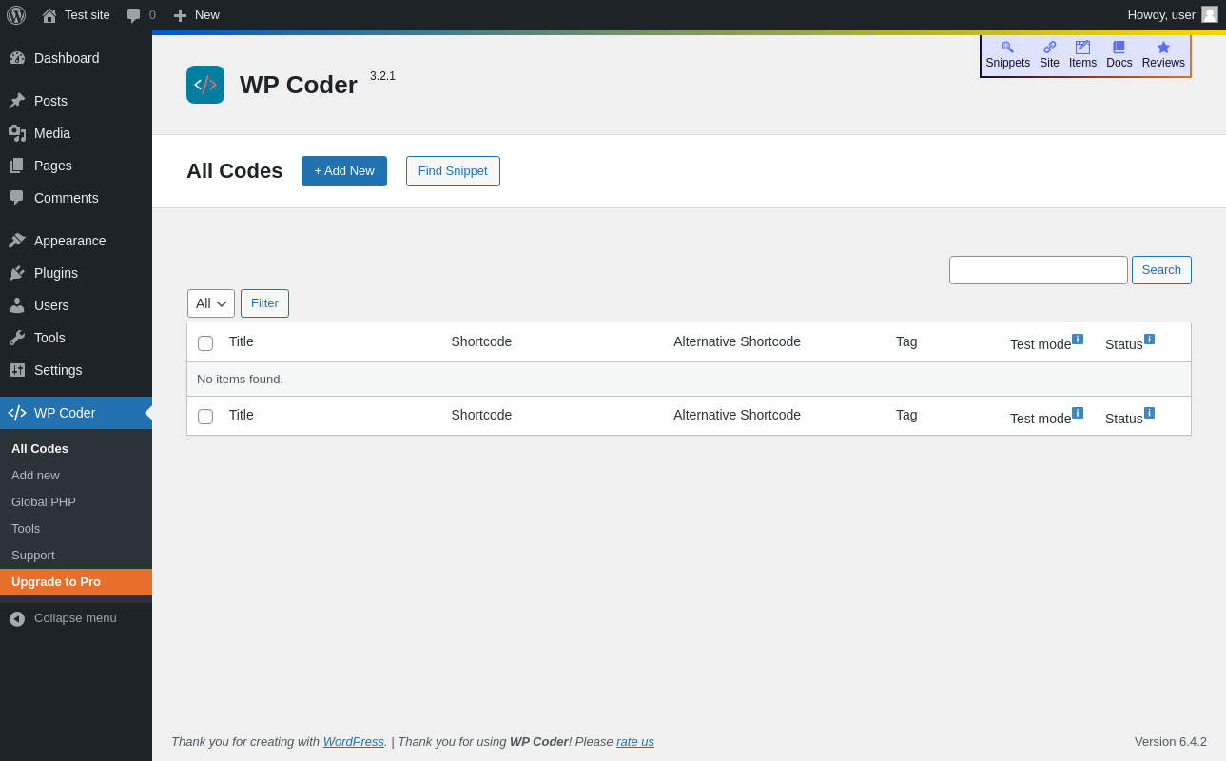Click Upgrade to Pro menu item

76,582
